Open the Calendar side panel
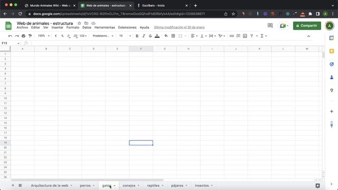This screenshot has height=190, width=338. click(332, 38)
